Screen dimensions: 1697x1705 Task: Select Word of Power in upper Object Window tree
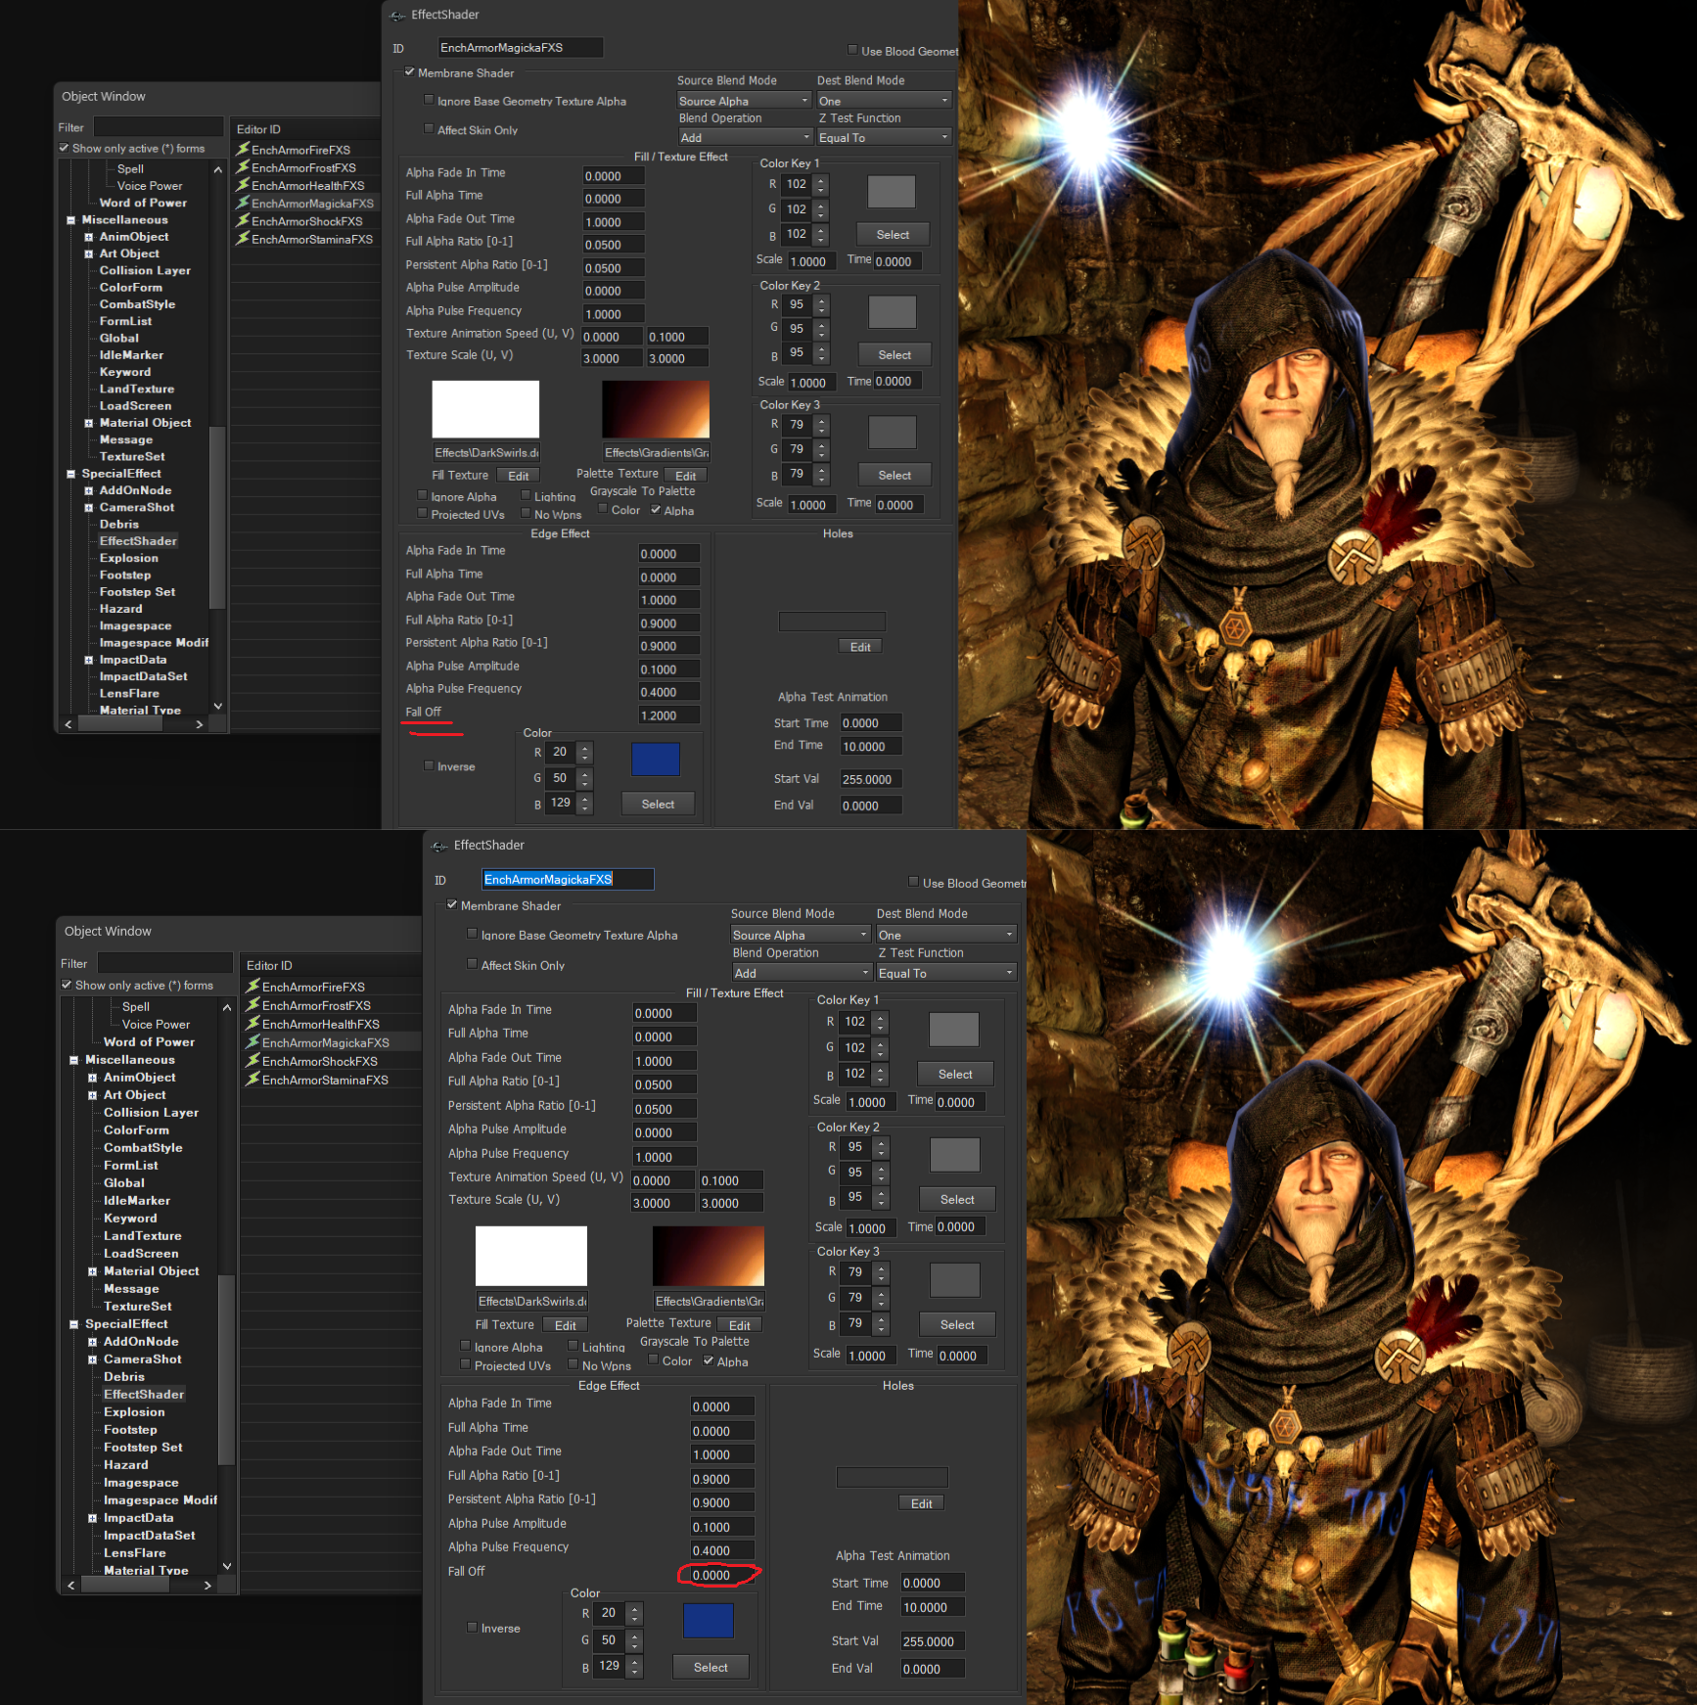coord(143,203)
